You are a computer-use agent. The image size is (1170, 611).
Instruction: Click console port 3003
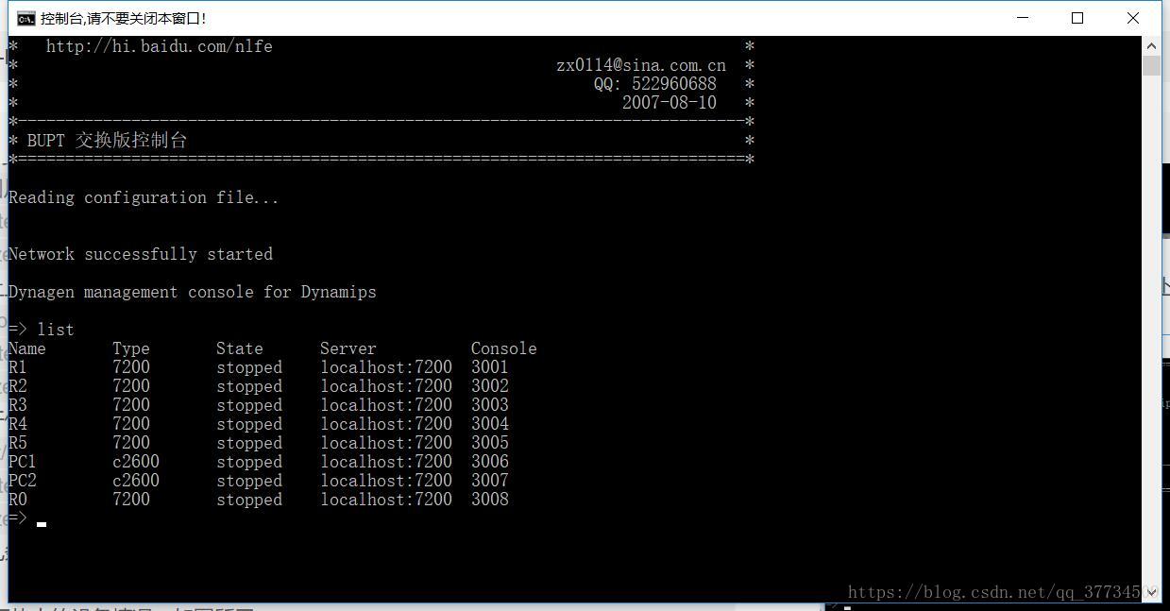coord(490,405)
